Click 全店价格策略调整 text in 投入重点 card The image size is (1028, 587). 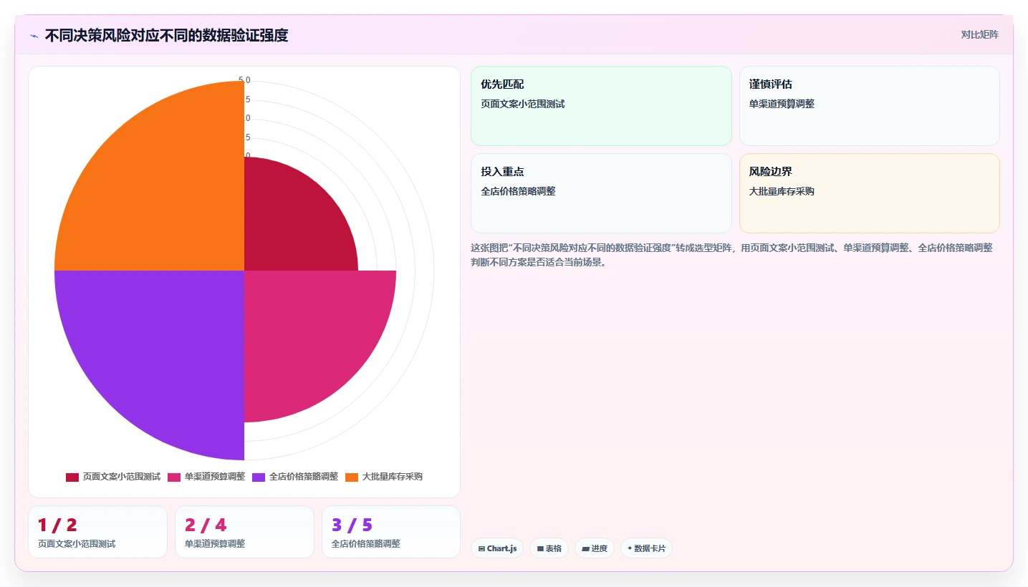518,191
